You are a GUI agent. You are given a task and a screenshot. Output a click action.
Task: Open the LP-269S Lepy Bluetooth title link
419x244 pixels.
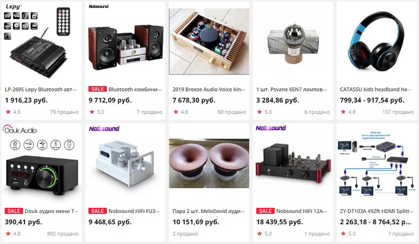click(x=40, y=89)
